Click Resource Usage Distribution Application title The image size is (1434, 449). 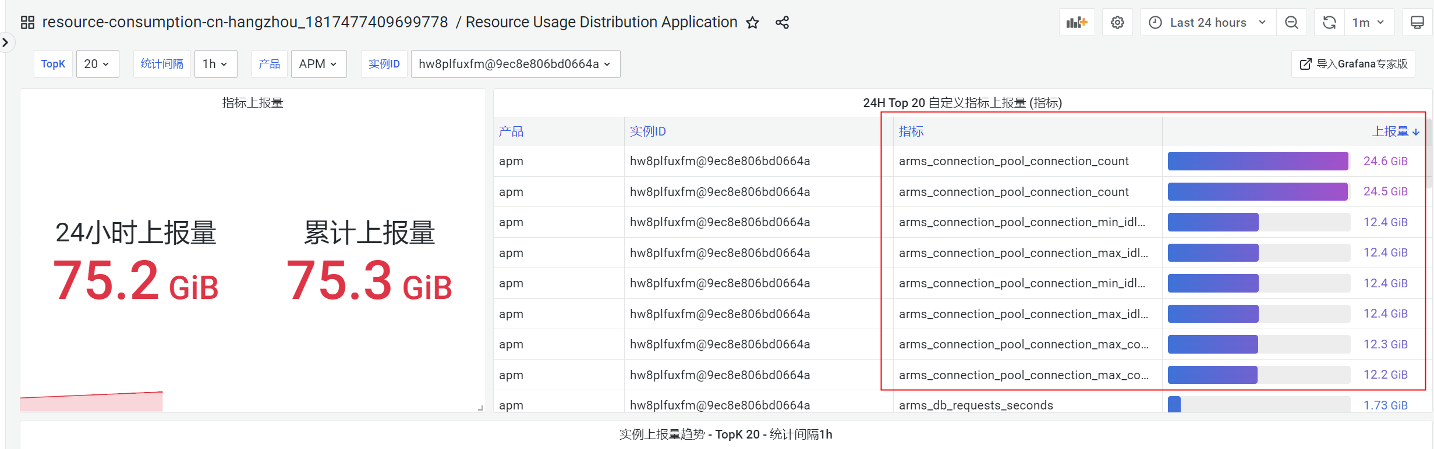(x=601, y=23)
